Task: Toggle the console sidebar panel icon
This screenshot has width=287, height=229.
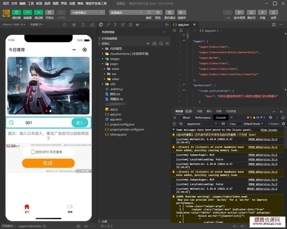Action: 174,124
